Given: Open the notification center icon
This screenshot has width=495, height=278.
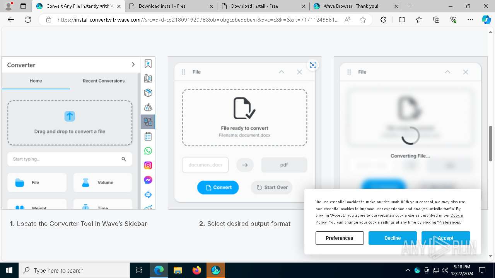Looking at the screenshot, I should tap(482, 270).
